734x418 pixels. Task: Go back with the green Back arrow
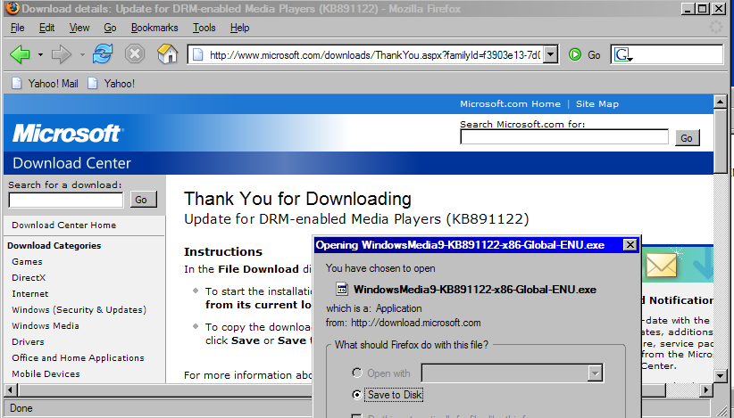point(20,54)
